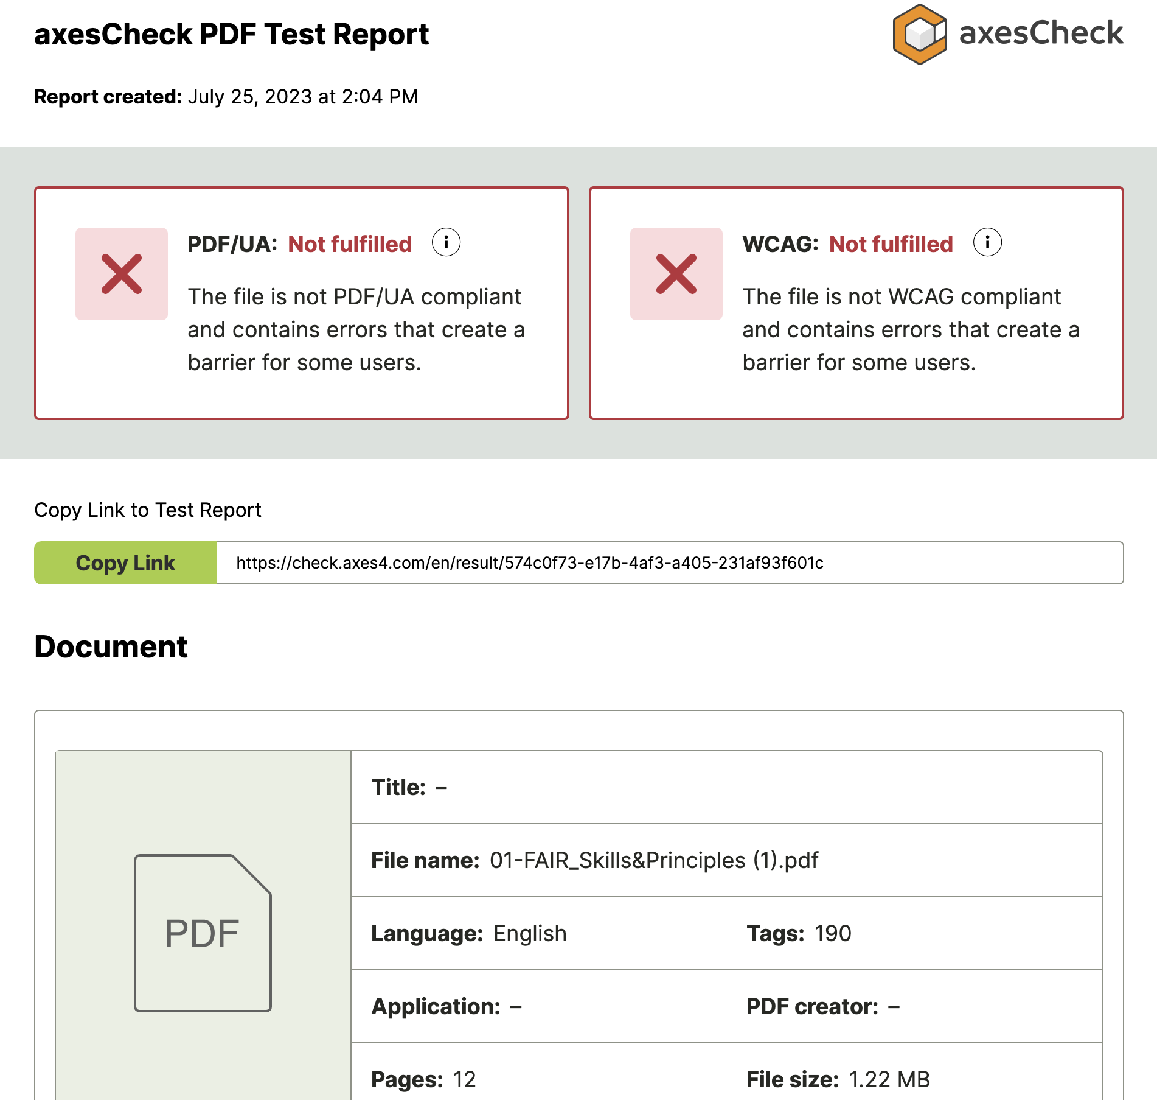The height and width of the screenshot is (1100, 1157).
Task: Expand the Document information section
Action: coord(111,647)
